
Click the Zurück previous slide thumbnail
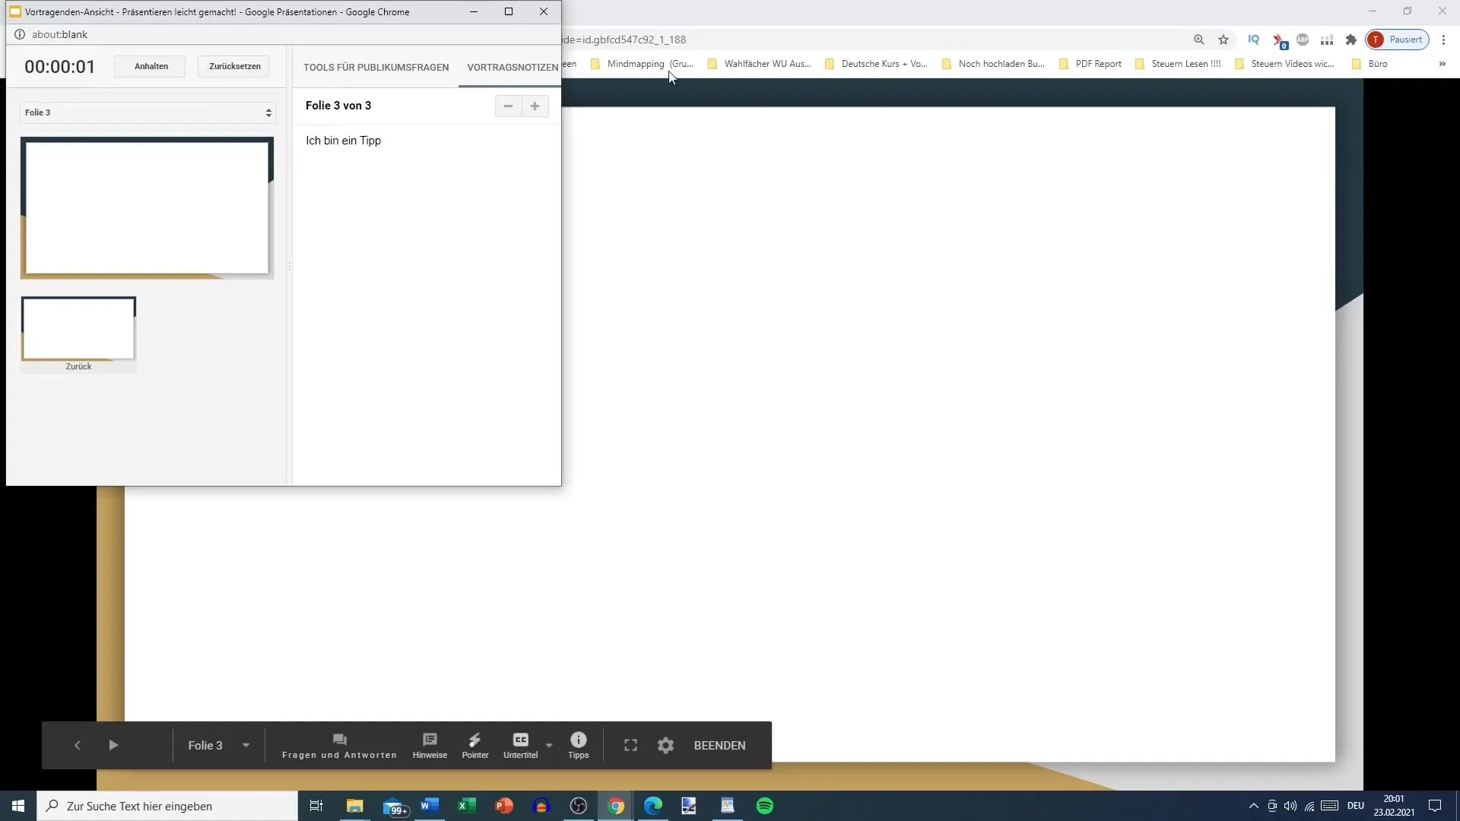(x=78, y=334)
